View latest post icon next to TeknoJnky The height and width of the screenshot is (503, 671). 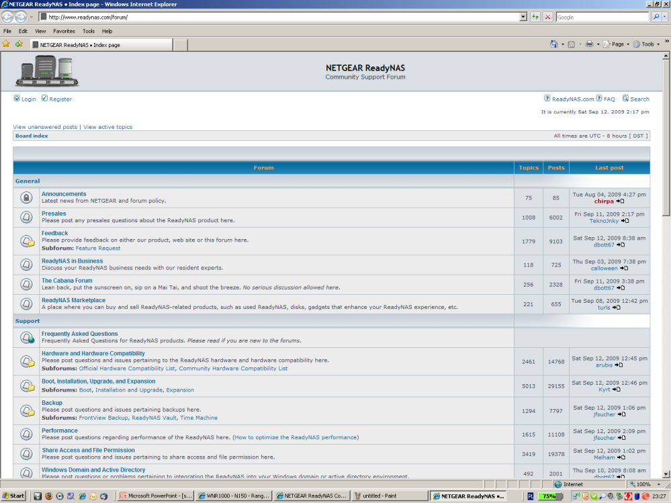625,221
